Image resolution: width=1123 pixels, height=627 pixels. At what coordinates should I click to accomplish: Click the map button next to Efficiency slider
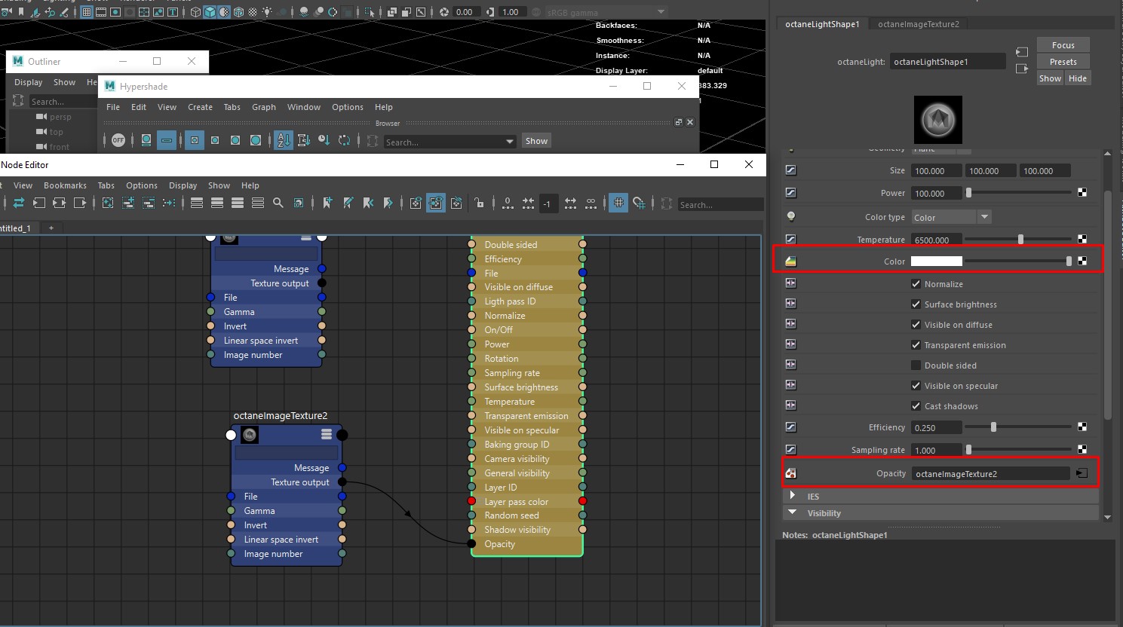pos(1082,427)
